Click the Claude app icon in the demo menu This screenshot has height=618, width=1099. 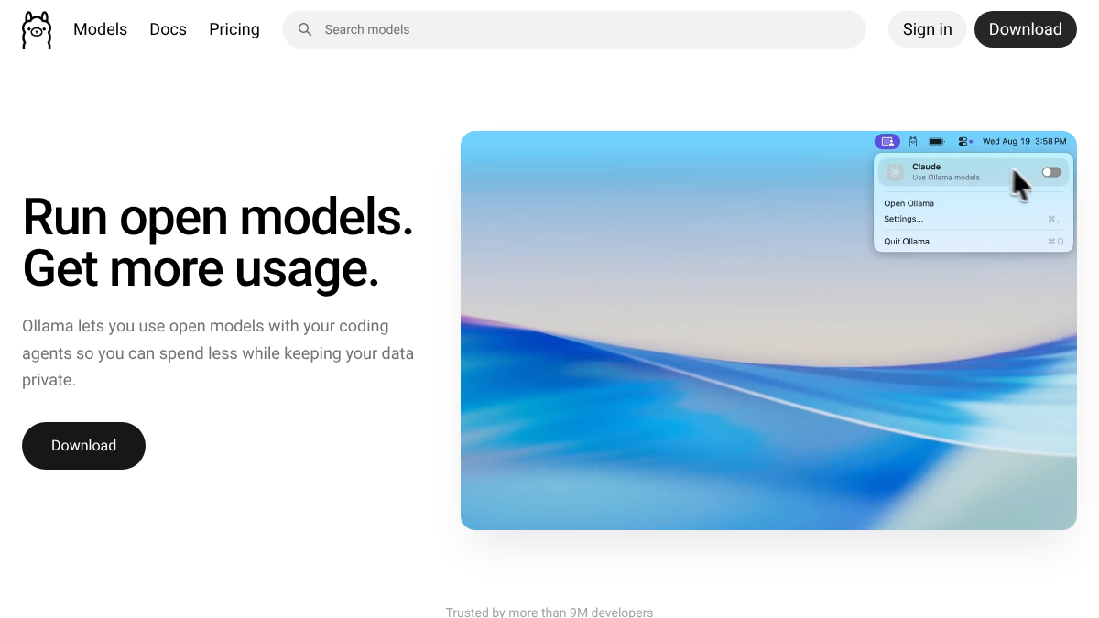(896, 172)
